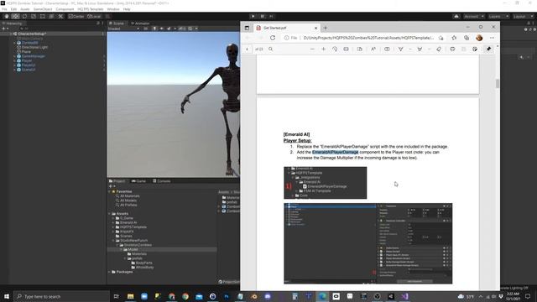Open the Assets menu
This screenshot has width=537, height=302.
(x=25, y=9)
